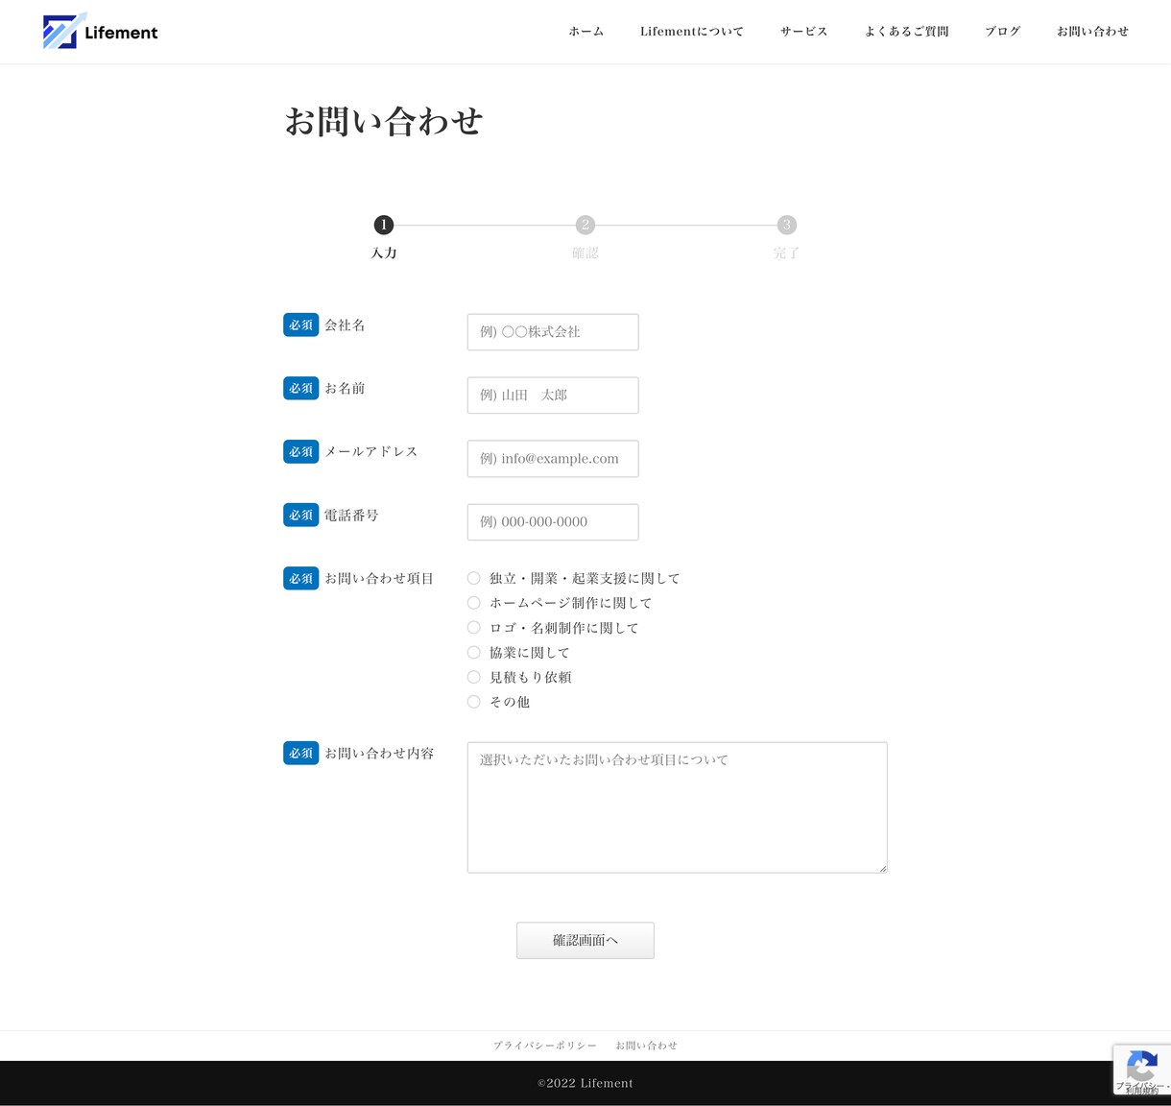Click the textarea resize handle corner
The image size is (1171, 1106).
tap(882, 868)
